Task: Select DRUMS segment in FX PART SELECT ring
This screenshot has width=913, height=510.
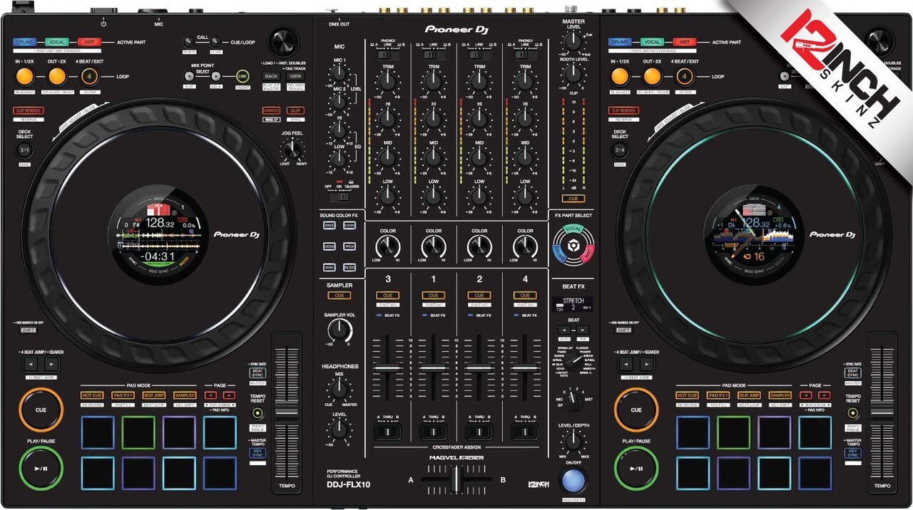Action: click(559, 252)
